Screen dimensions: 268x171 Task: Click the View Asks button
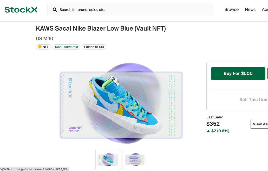(x=259, y=124)
